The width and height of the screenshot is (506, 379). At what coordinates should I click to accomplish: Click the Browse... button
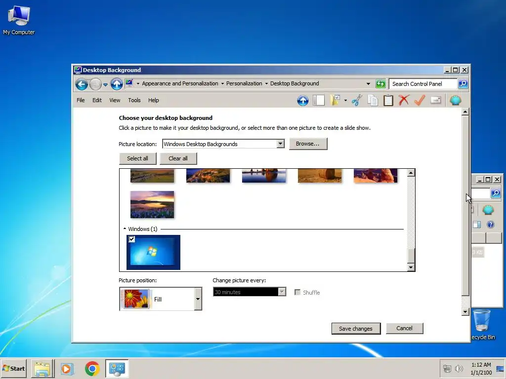point(308,144)
